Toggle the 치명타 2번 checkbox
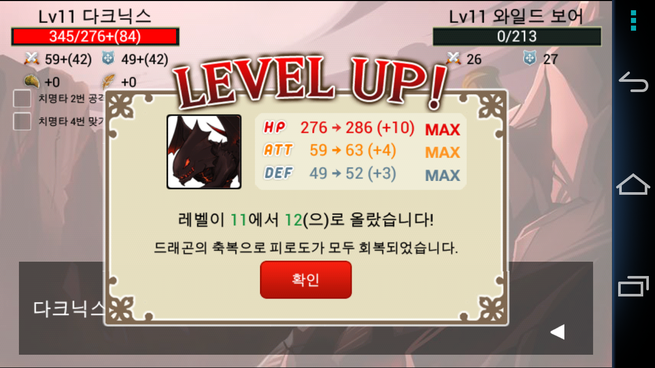655x368 pixels. (x=22, y=98)
